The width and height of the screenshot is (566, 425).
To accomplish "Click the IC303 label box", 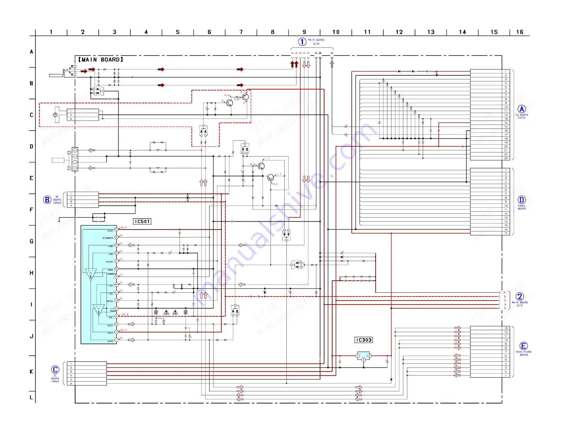I will pyautogui.click(x=364, y=340).
